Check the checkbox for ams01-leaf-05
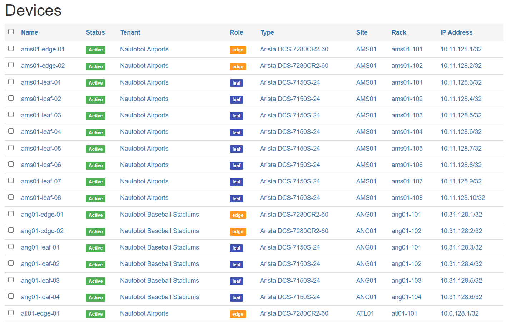The height and width of the screenshot is (322, 506). coord(11,147)
